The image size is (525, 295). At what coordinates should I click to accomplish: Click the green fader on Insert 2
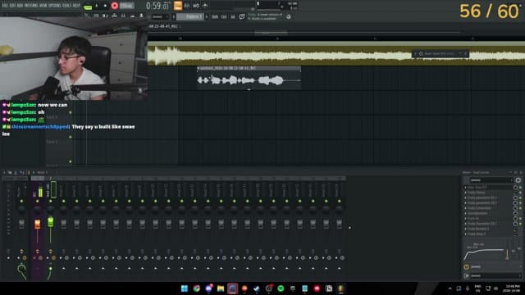(51, 222)
